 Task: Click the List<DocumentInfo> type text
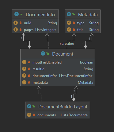coord(76,76)
